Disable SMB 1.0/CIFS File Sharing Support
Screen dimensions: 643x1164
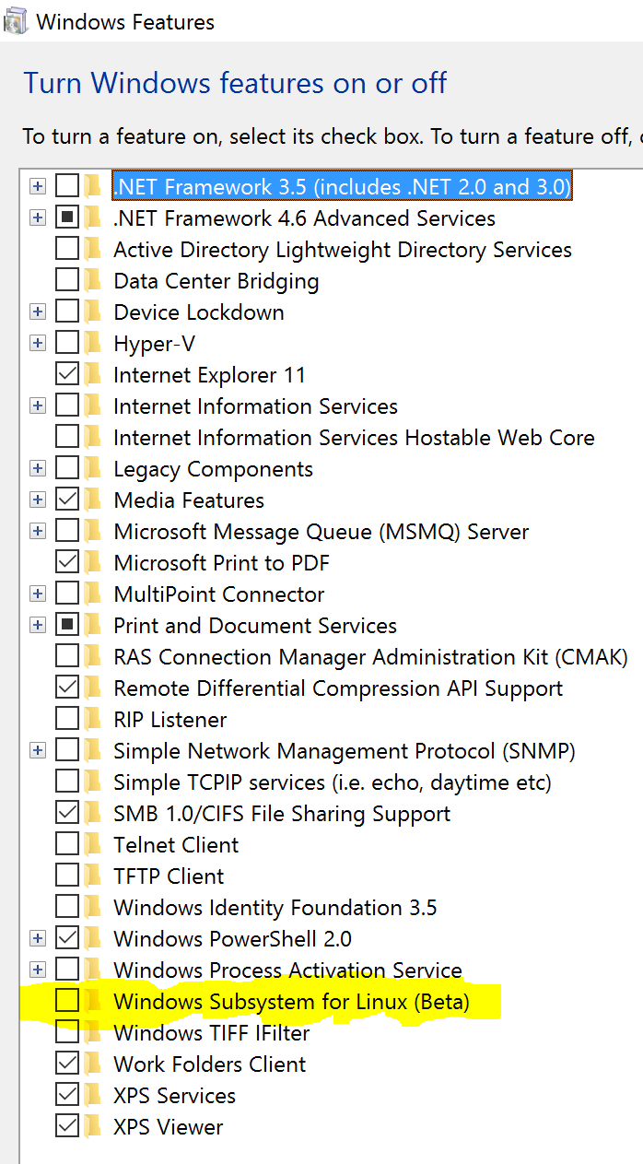coord(67,814)
